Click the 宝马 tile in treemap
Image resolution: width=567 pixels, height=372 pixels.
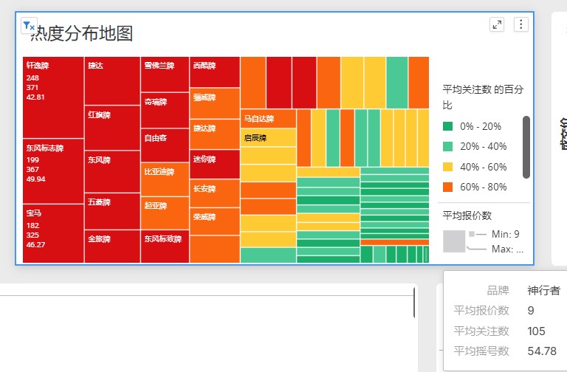click(x=53, y=232)
